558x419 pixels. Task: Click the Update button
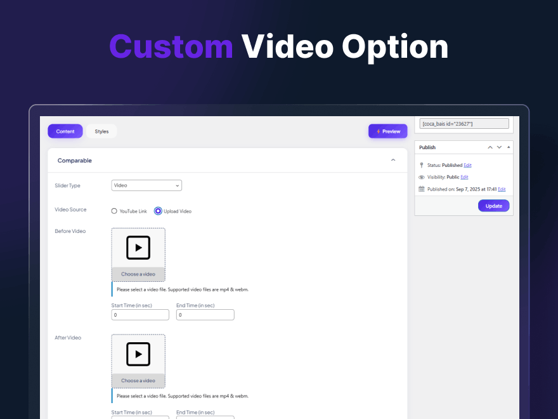point(493,206)
